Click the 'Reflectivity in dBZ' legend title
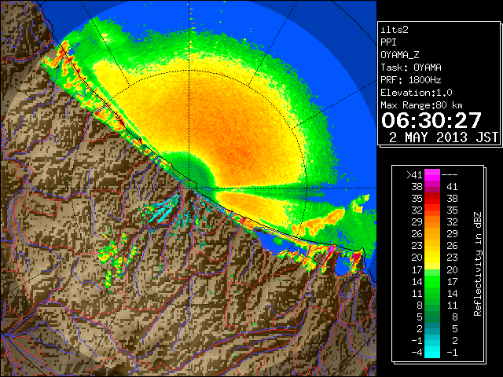The image size is (503, 377). coord(478,264)
